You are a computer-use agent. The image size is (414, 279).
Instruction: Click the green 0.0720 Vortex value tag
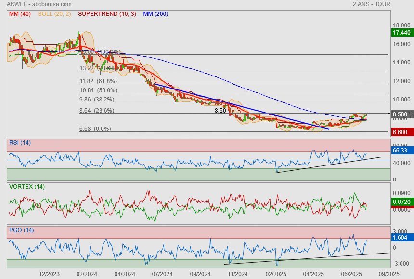tap(401, 202)
